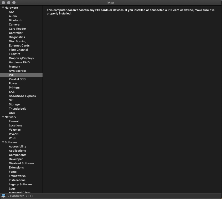Select Installations entry
The height and width of the screenshot is (199, 222).
click(x=17, y=180)
